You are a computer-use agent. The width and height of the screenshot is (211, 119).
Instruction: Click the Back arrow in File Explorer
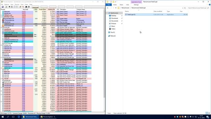coord(108,8)
